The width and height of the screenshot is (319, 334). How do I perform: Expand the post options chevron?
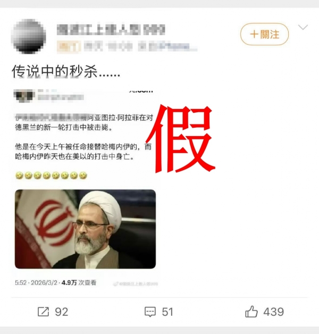[303, 27]
